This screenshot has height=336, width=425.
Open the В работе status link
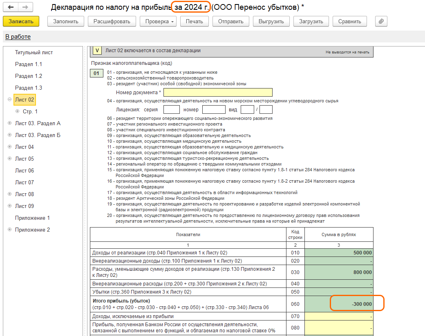click(18, 37)
